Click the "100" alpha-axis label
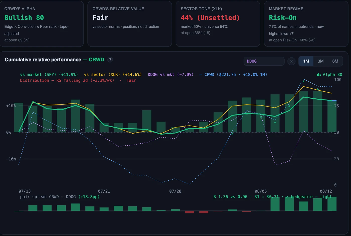This screenshot has height=236, width=351. [x=338, y=80]
